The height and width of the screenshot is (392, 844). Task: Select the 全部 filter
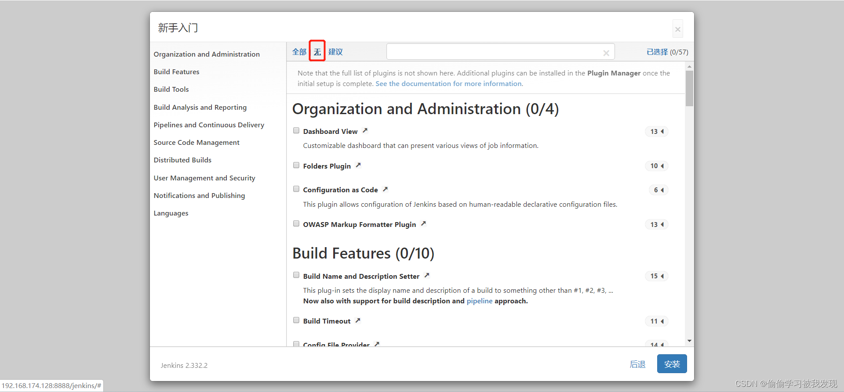coord(299,52)
